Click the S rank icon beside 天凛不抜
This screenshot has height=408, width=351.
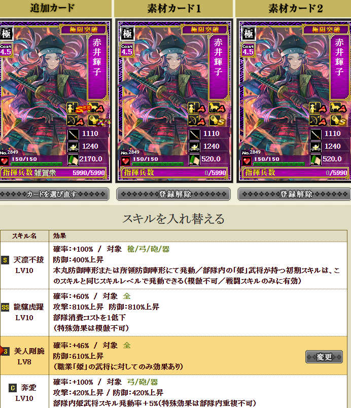pyautogui.click(x=5, y=260)
